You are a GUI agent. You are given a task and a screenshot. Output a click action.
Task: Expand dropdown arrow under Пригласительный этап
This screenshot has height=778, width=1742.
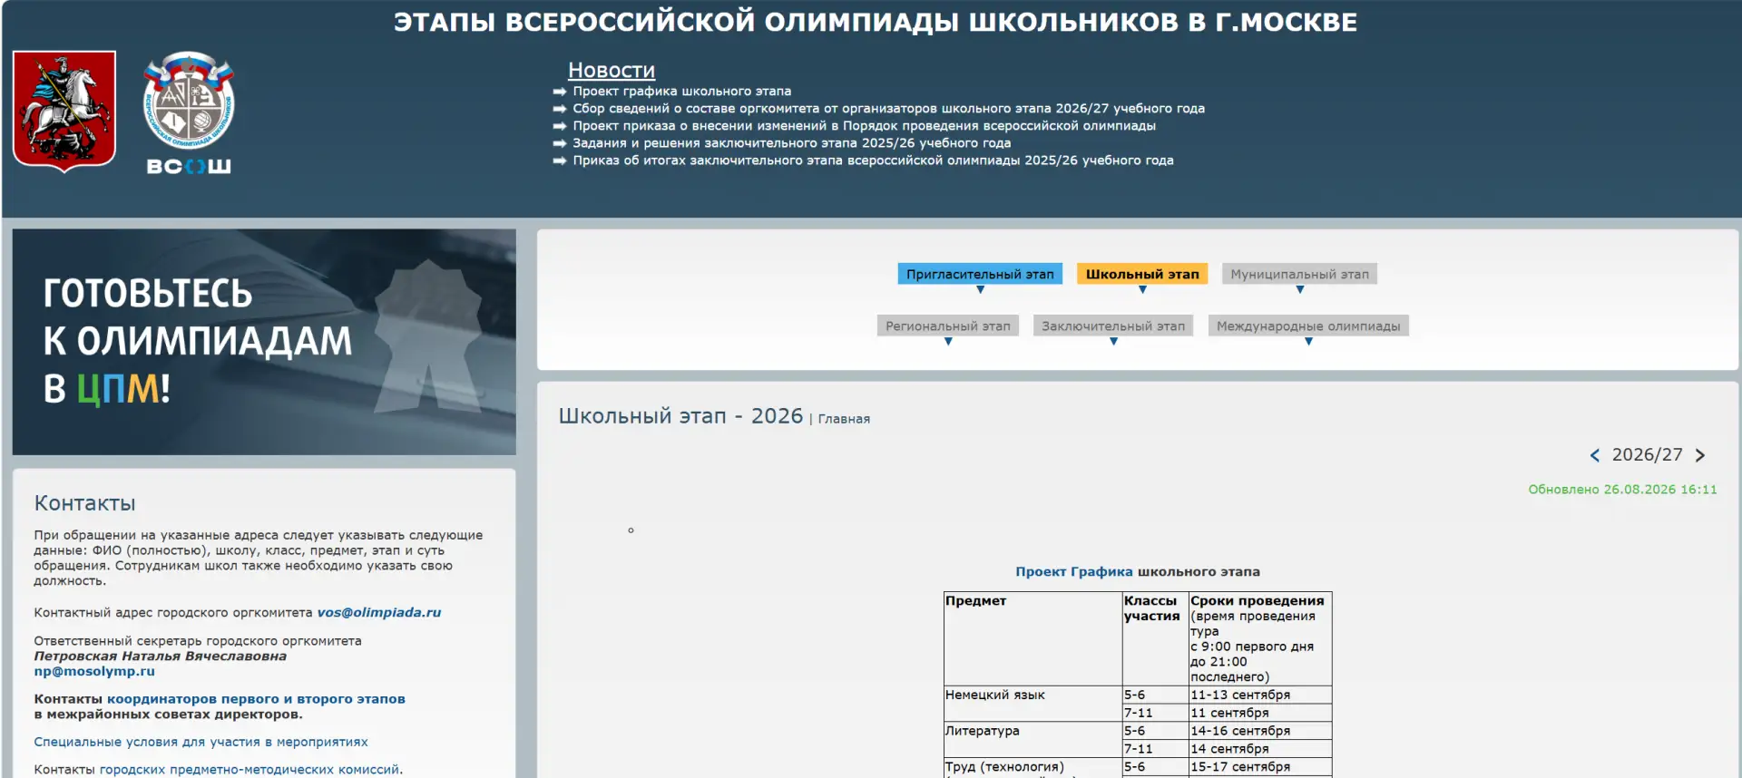point(980,290)
